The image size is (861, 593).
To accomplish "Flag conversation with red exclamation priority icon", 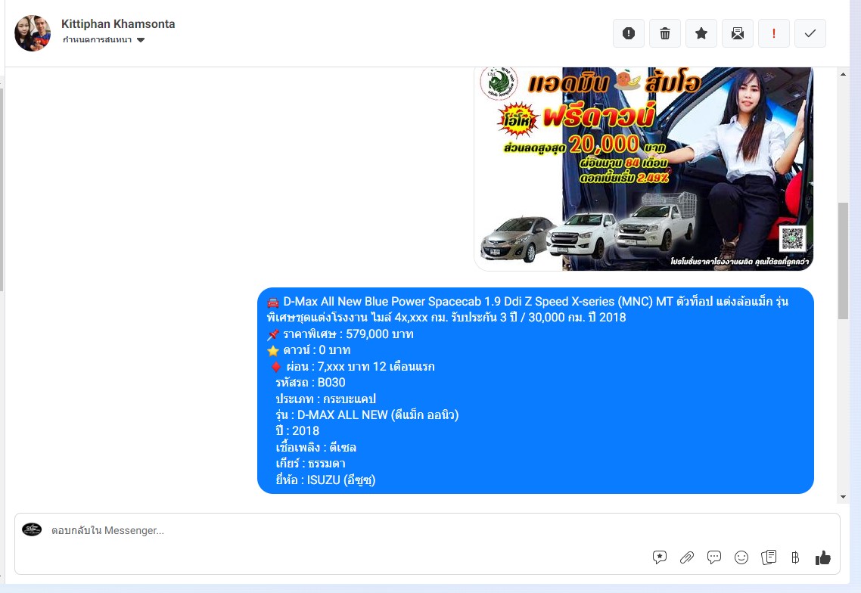I will pos(774,33).
